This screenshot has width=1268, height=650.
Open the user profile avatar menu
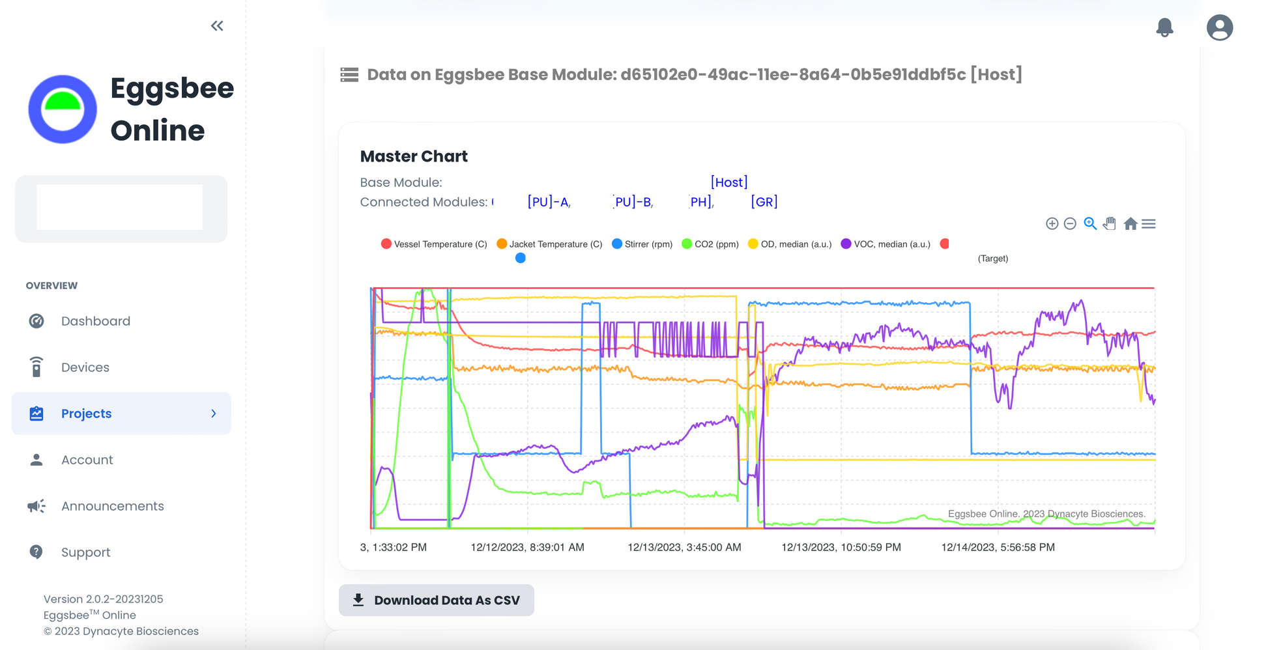coord(1219,27)
